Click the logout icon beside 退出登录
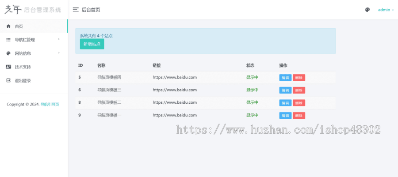This screenshot has height=177, width=398. pyautogui.click(x=8, y=80)
